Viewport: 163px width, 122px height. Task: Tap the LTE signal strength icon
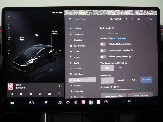pos(151,19)
